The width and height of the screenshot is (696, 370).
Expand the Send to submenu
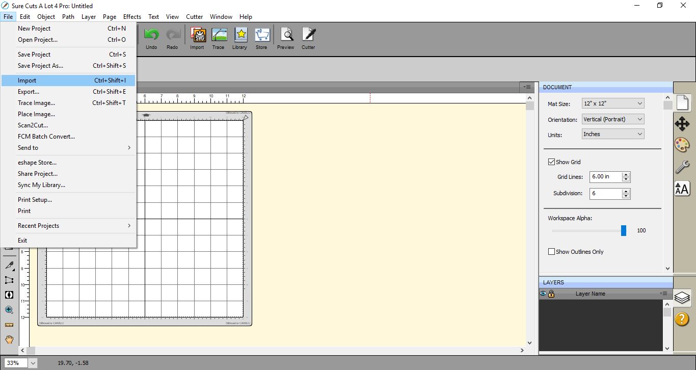(x=68, y=148)
